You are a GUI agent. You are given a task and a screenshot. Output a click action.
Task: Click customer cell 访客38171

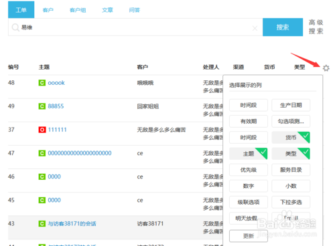pyautogui.click(x=150, y=223)
